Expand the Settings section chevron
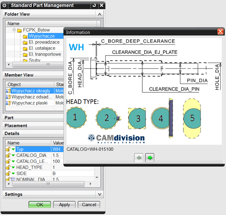The width and height of the screenshot is (226, 215). point(100,194)
